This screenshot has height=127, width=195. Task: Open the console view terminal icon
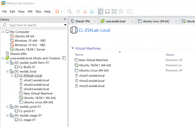(130, 11)
